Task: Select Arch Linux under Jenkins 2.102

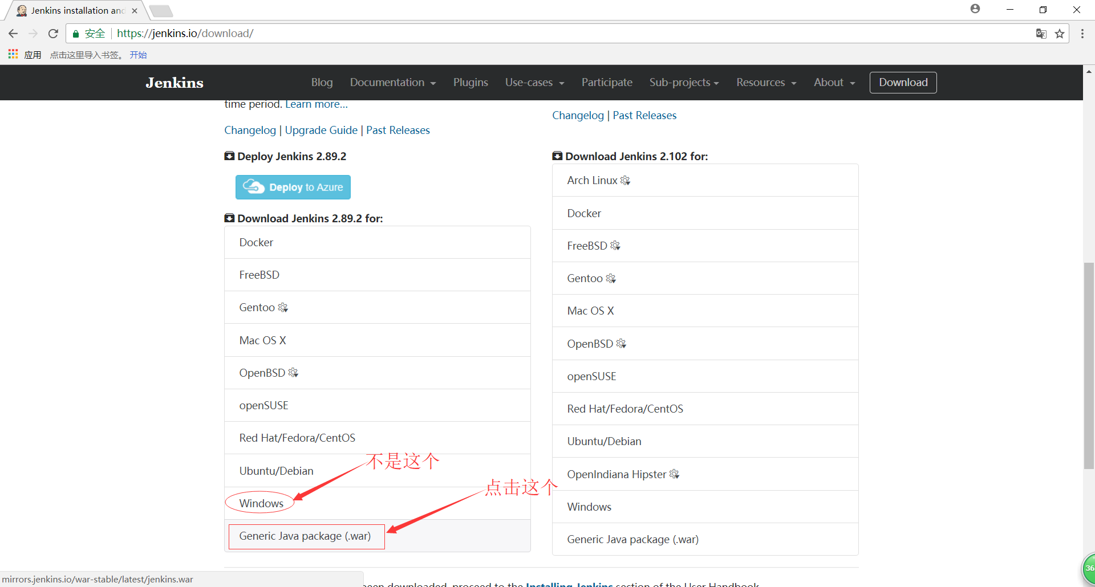Action: 705,181
